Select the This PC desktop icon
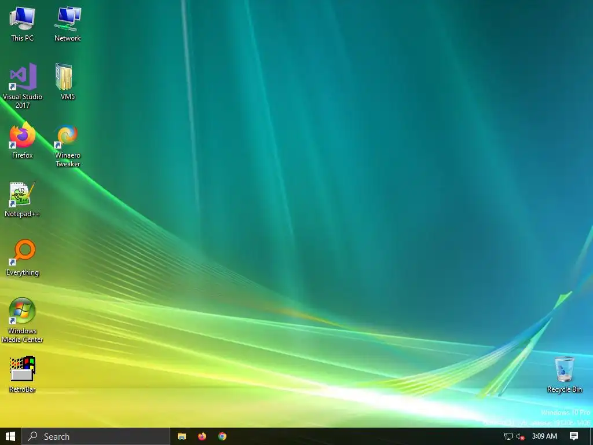593x445 pixels. click(23, 24)
